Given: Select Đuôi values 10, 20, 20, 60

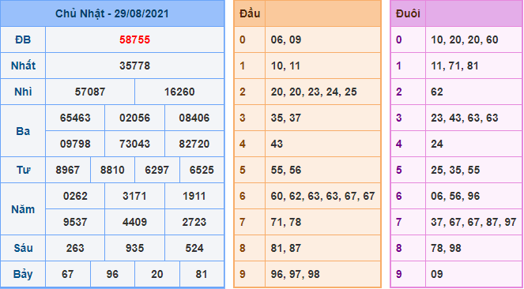Looking at the screenshot, I should [x=465, y=40].
